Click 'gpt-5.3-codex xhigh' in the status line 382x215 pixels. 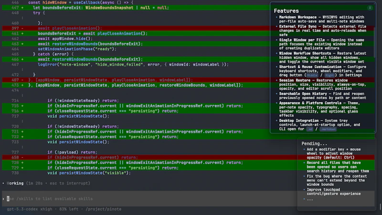coord(30,209)
